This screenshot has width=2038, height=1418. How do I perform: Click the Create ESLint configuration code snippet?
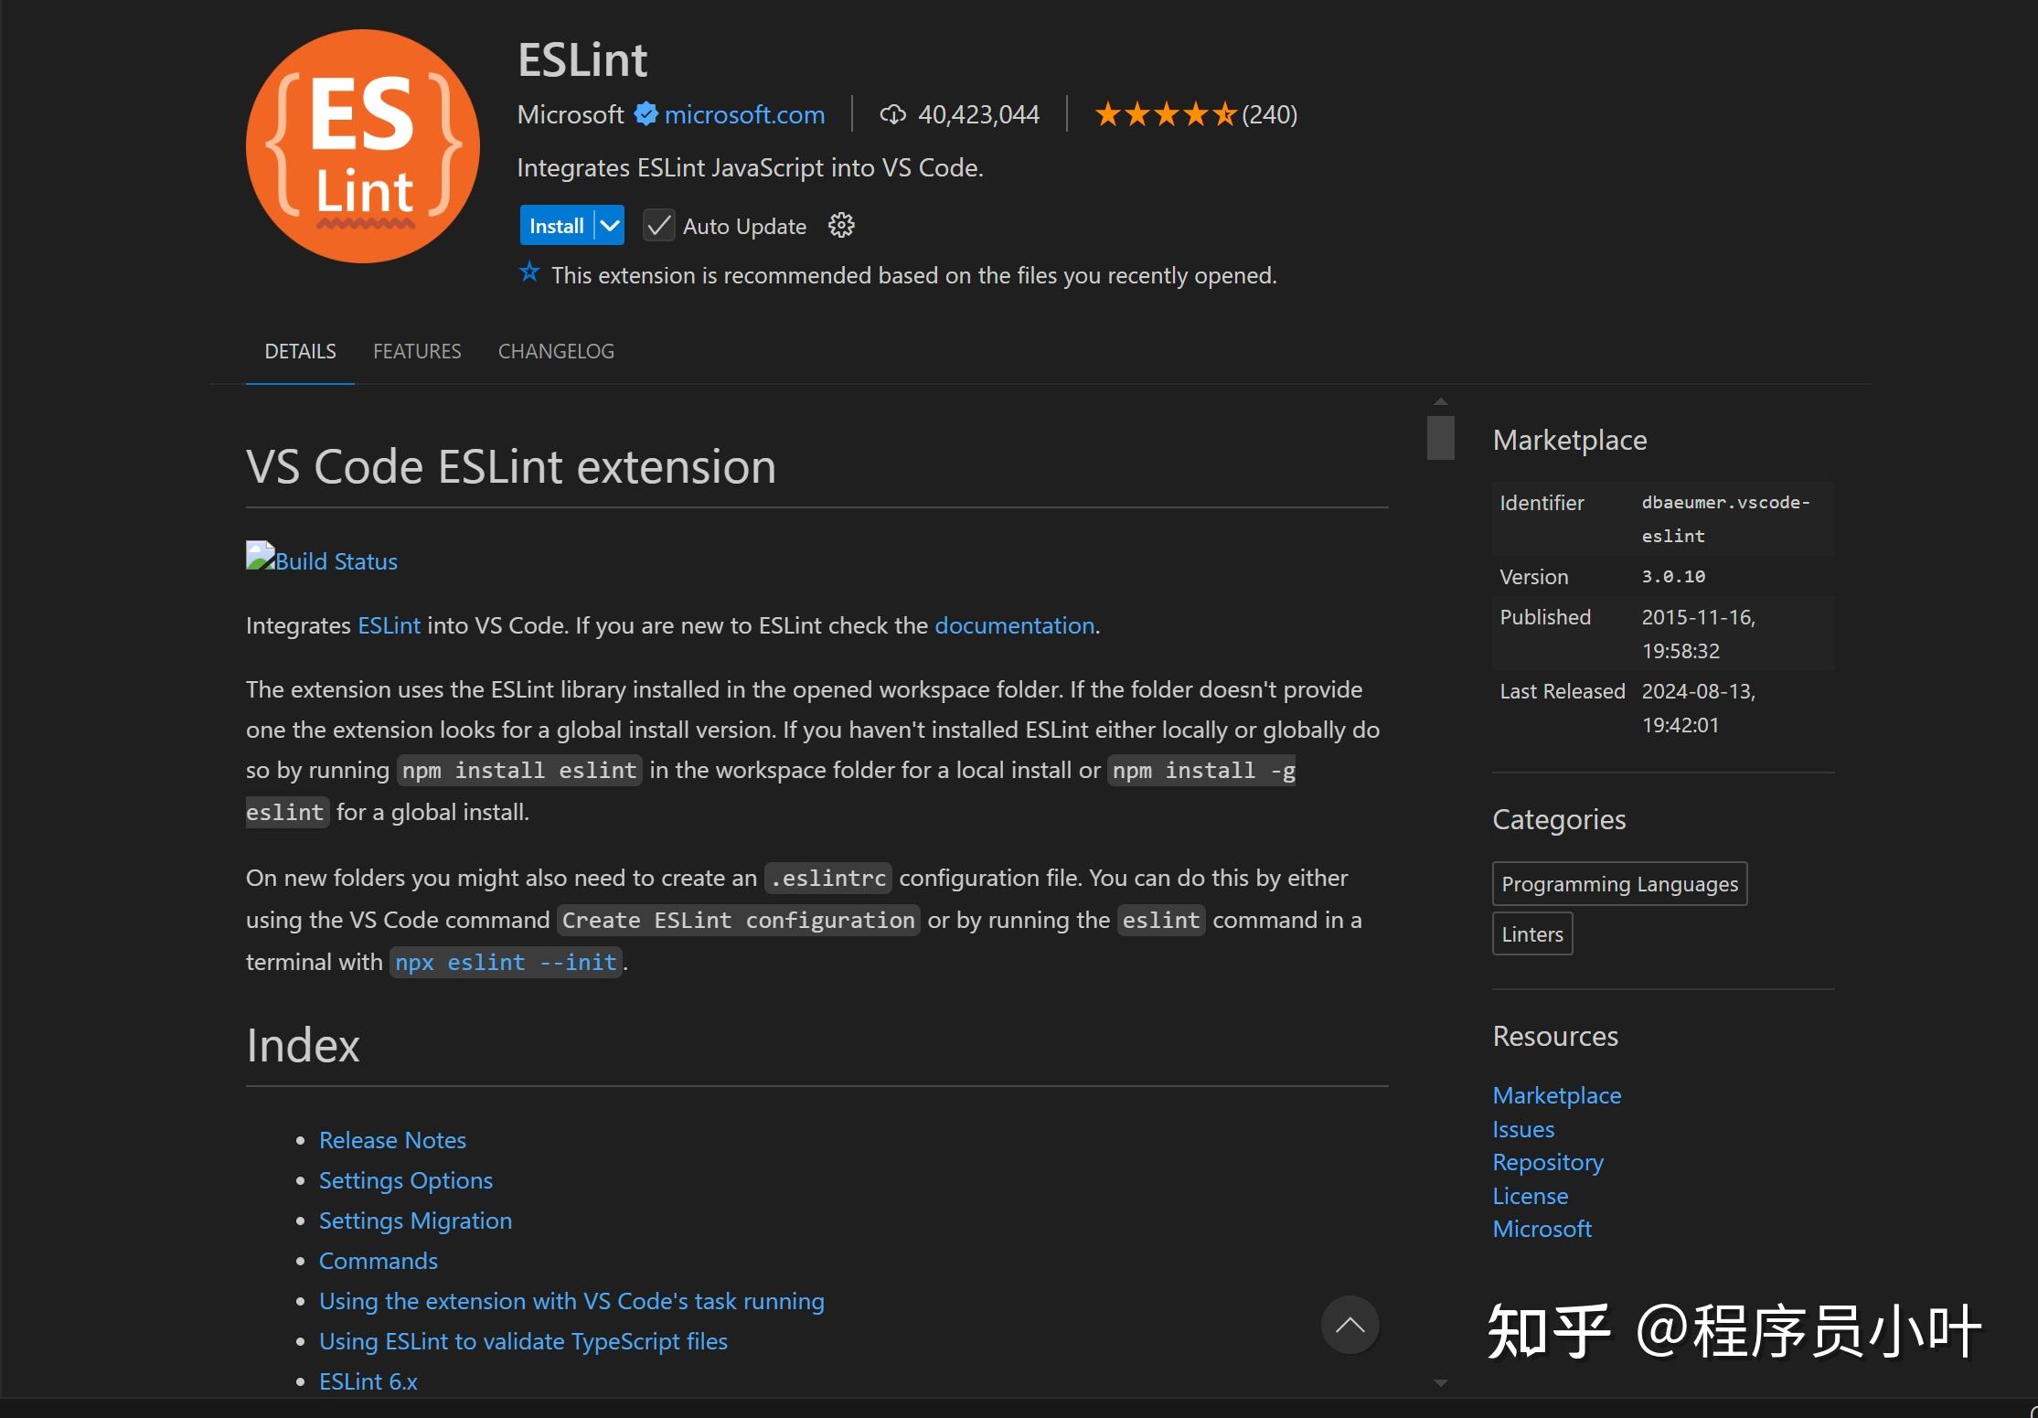pos(738,920)
